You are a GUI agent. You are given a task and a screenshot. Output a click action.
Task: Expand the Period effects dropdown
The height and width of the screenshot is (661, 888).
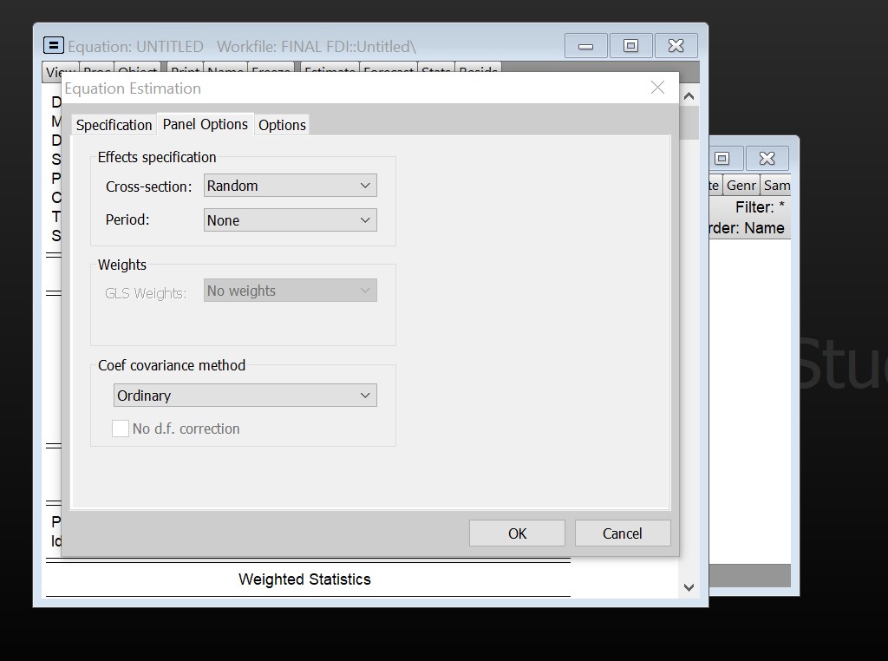291,220
